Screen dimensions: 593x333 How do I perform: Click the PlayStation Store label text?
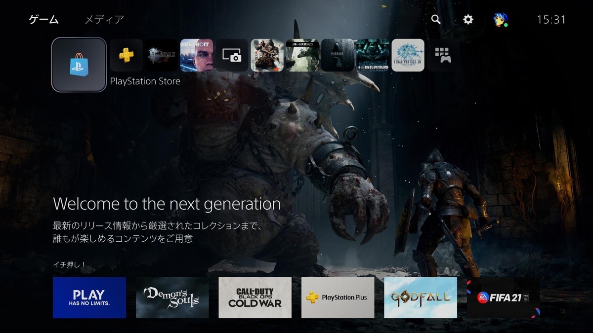point(145,81)
